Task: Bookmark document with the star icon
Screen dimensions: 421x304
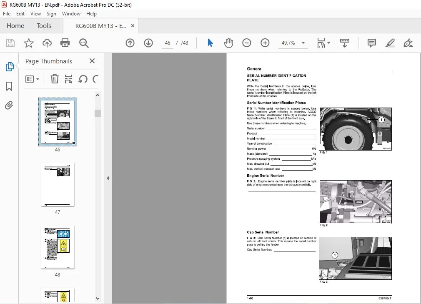Action: pos(29,43)
